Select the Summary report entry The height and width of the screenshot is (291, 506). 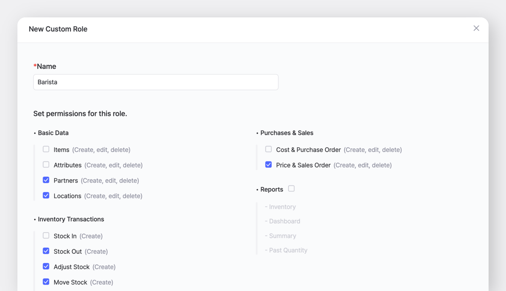(x=280, y=236)
